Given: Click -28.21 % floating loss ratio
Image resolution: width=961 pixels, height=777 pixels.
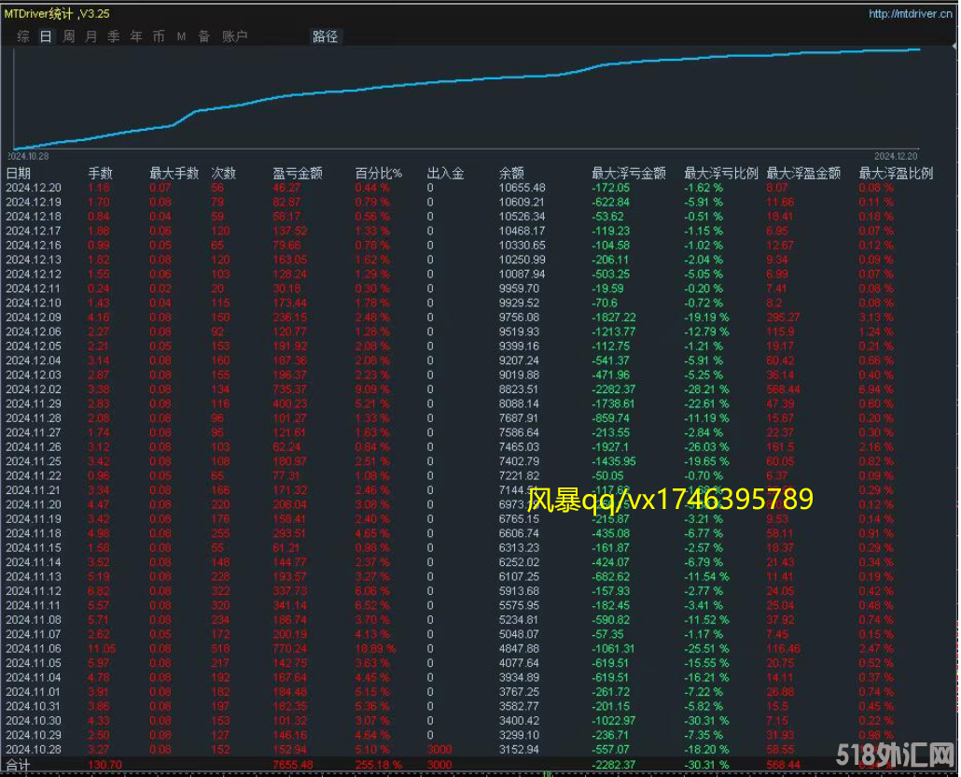Looking at the screenshot, I should (706, 389).
